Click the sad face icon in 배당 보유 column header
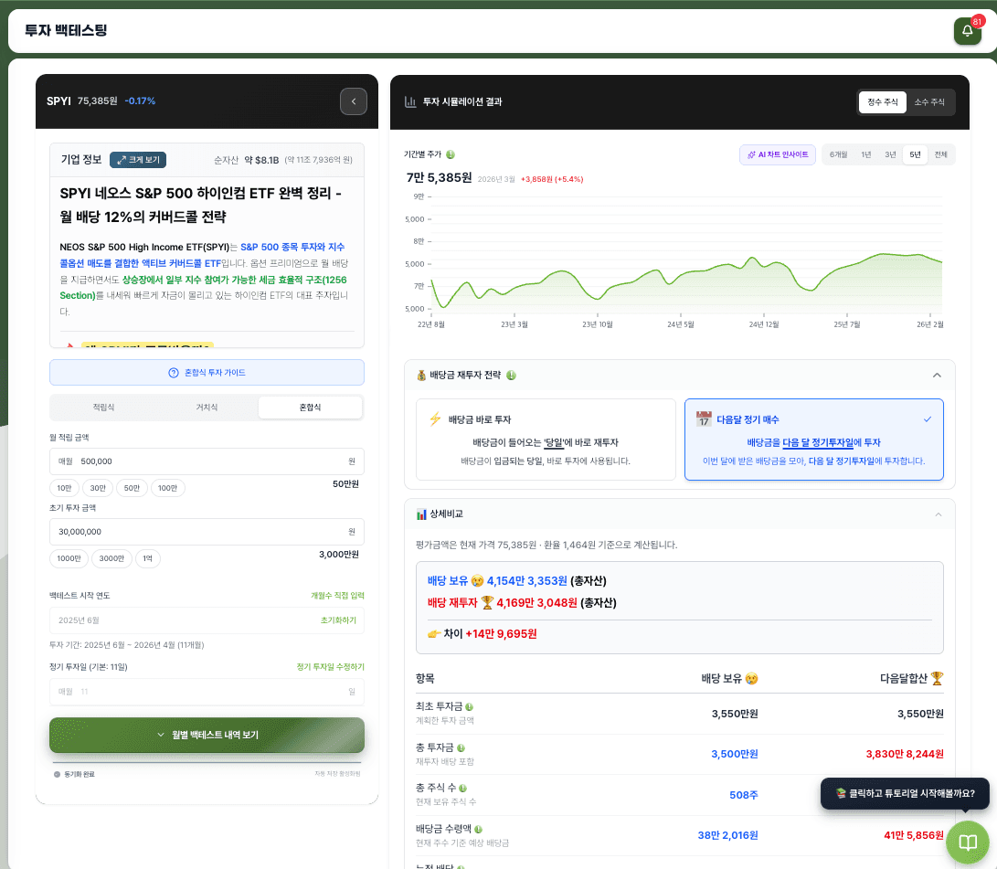Image resolution: width=997 pixels, height=869 pixels. (751, 679)
